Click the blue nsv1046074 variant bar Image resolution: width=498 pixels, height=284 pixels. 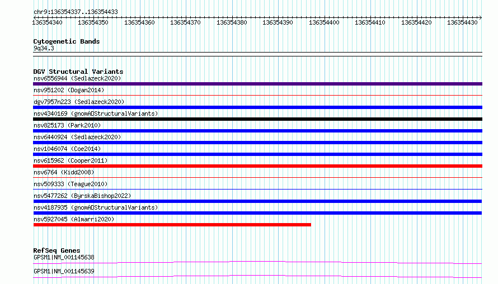click(257, 154)
